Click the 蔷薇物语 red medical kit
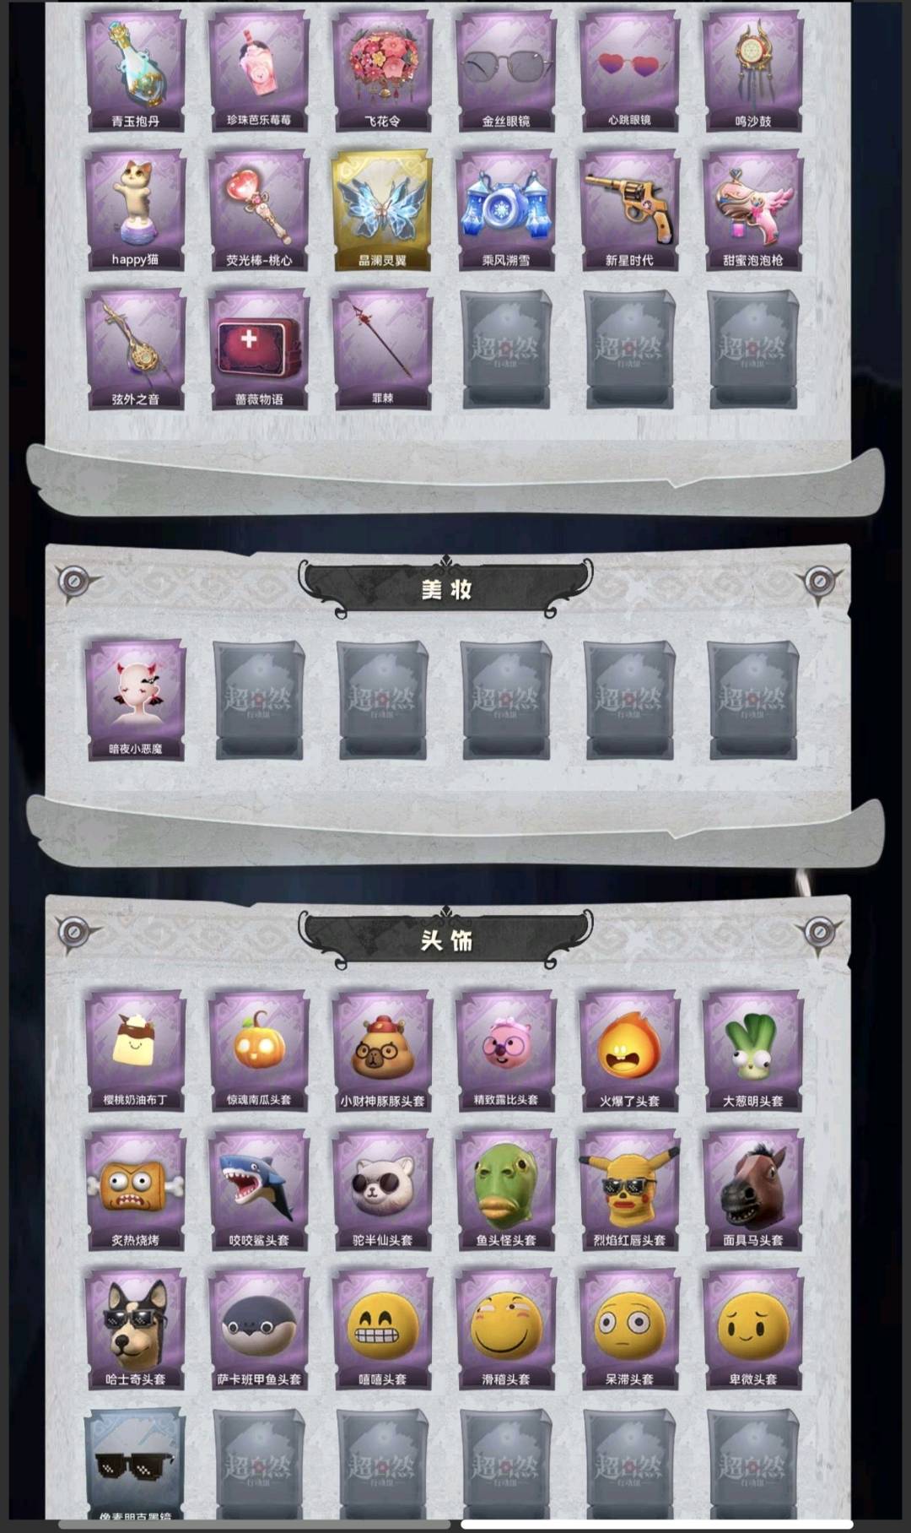Image resolution: width=911 pixels, height=1533 pixels. [x=259, y=350]
